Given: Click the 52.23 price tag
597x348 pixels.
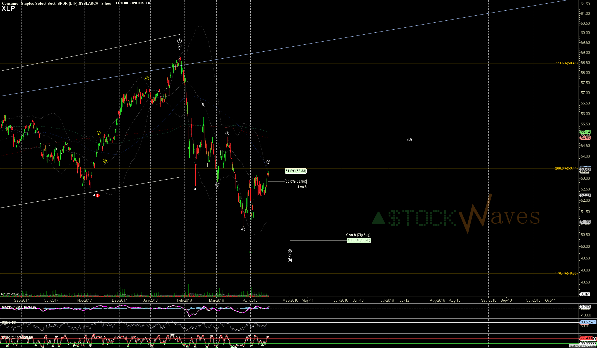Looking at the screenshot, I should 585,196.
